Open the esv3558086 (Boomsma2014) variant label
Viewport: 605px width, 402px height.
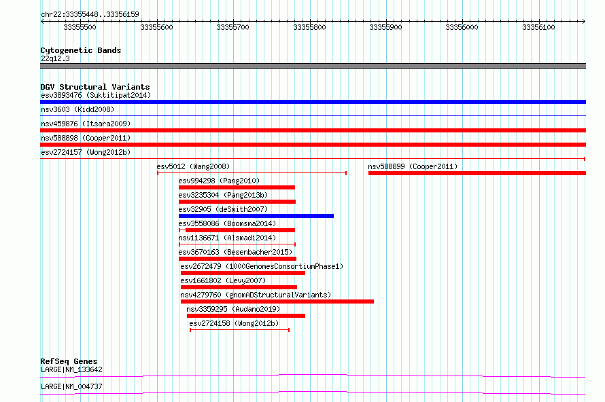(227, 223)
